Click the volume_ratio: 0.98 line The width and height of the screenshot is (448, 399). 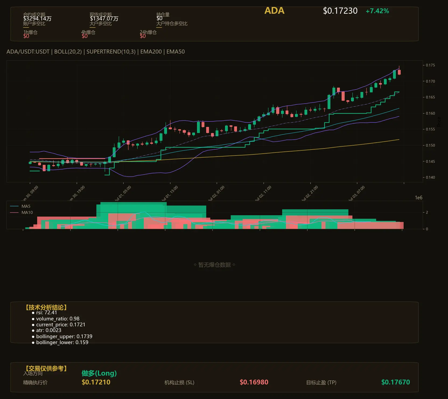(x=55, y=319)
